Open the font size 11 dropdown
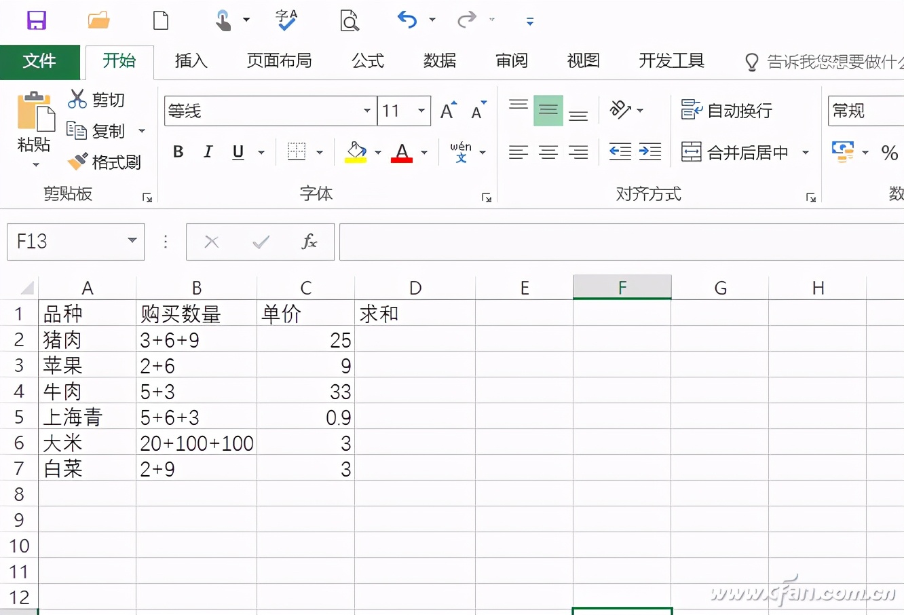 (421, 111)
